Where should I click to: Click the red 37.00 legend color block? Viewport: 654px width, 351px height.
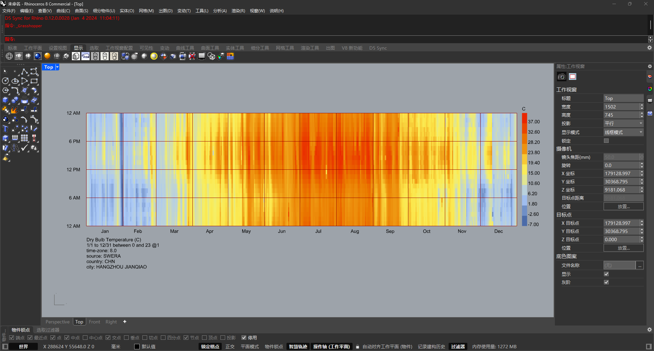coord(525,118)
